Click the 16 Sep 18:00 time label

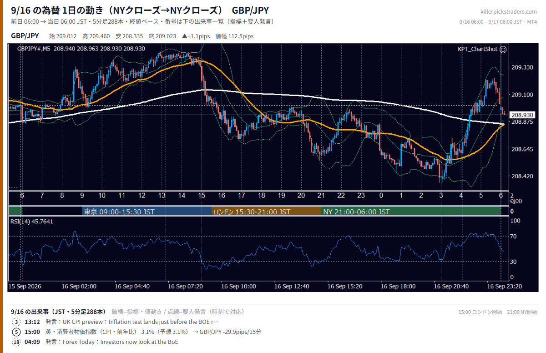(398, 287)
